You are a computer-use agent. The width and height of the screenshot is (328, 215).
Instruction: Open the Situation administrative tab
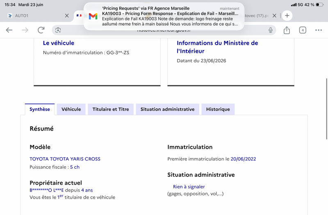167,109
